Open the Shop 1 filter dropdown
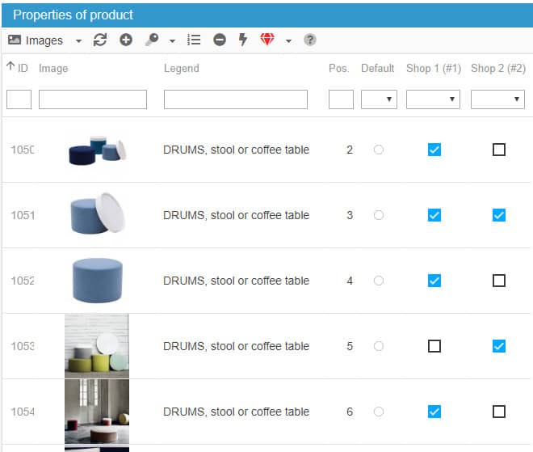Screen dimensions: 533x452 click(x=433, y=99)
